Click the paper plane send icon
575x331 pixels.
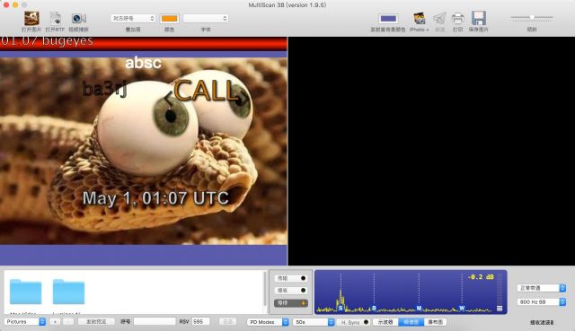coord(439,18)
